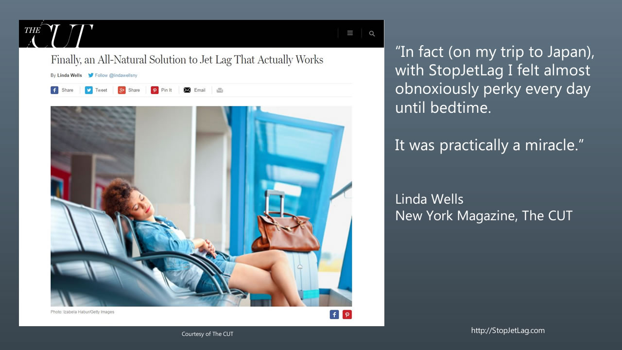Click the Pin It text label
The height and width of the screenshot is (350, 622).
tap(167, 90)
